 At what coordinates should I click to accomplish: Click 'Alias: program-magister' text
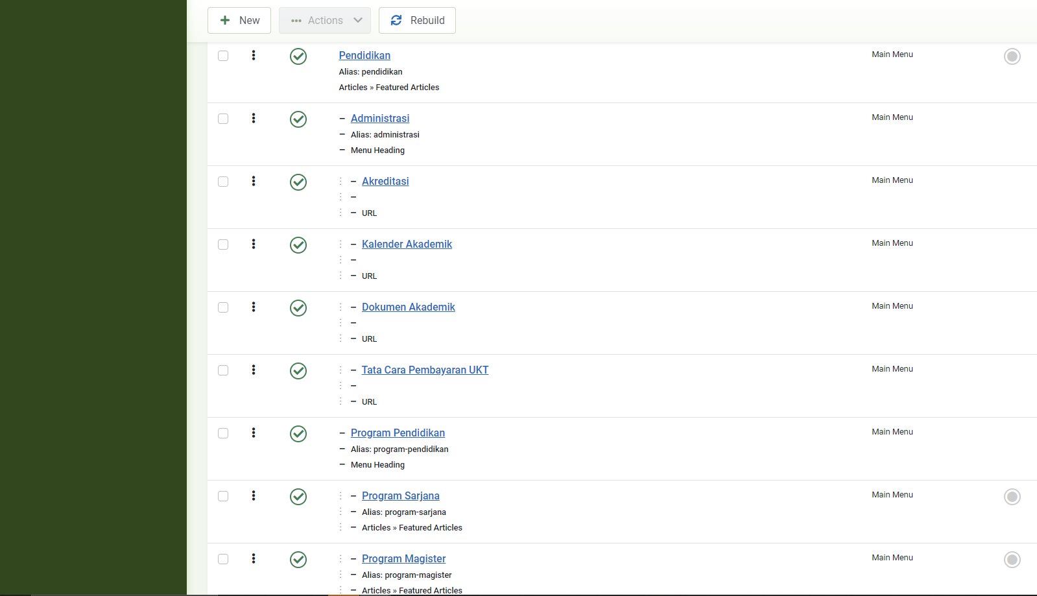coord(407,575)
